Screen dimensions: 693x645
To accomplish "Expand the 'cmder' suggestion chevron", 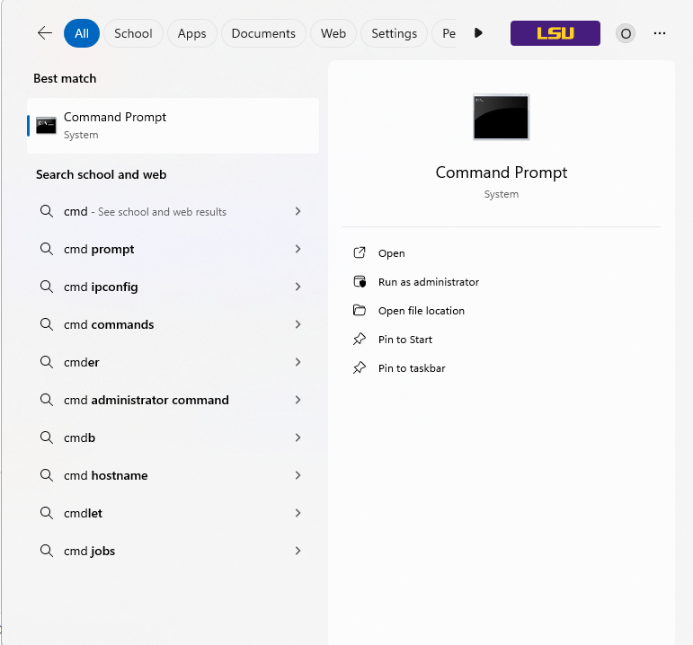I will pyautogui.click(x=298, y=362).
